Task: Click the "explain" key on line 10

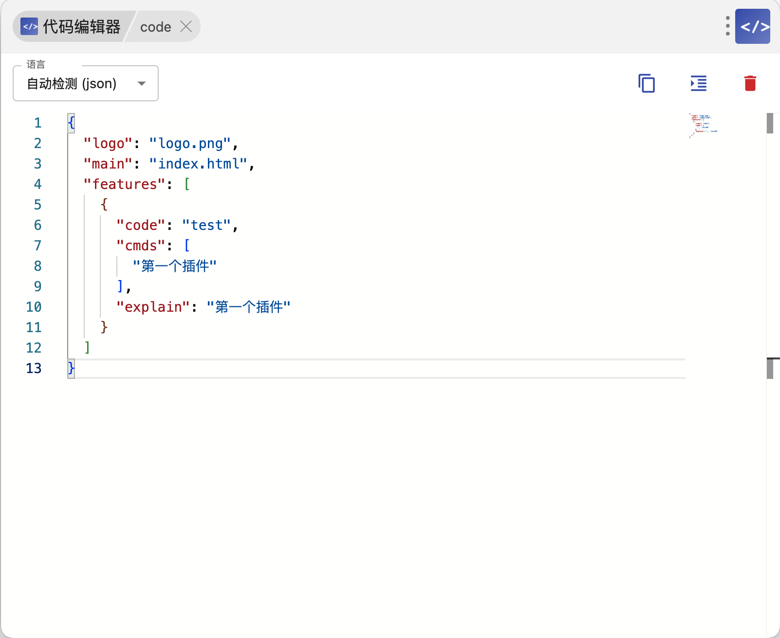Action: pyautogui.click(x=152, y=307)
